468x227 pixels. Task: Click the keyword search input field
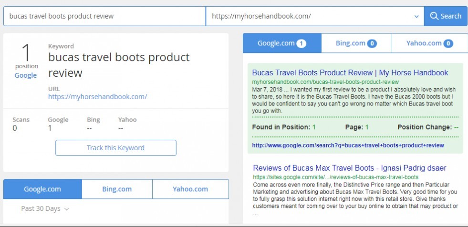[104, 16]
